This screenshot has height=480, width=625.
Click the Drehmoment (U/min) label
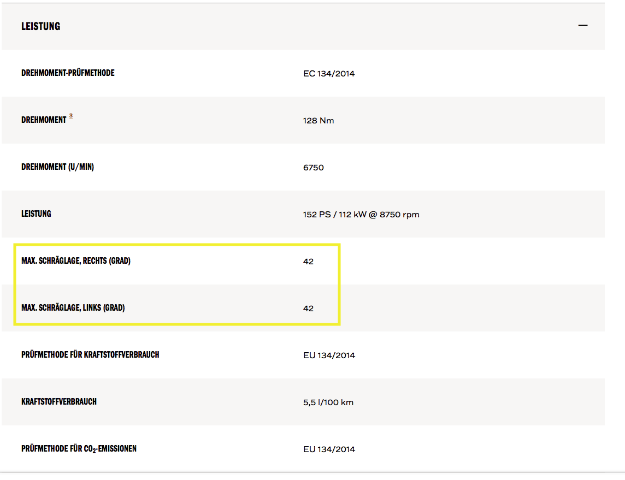[x=57, y=167]
